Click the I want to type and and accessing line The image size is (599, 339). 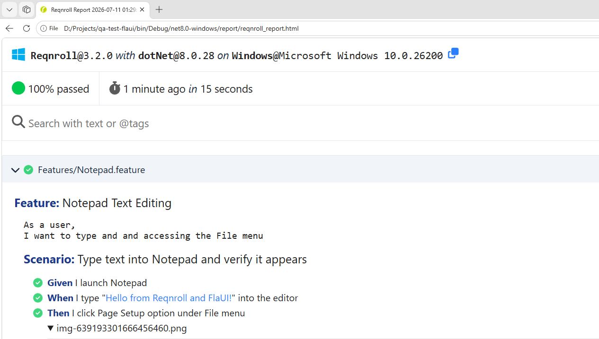click(x=143, y=235)
